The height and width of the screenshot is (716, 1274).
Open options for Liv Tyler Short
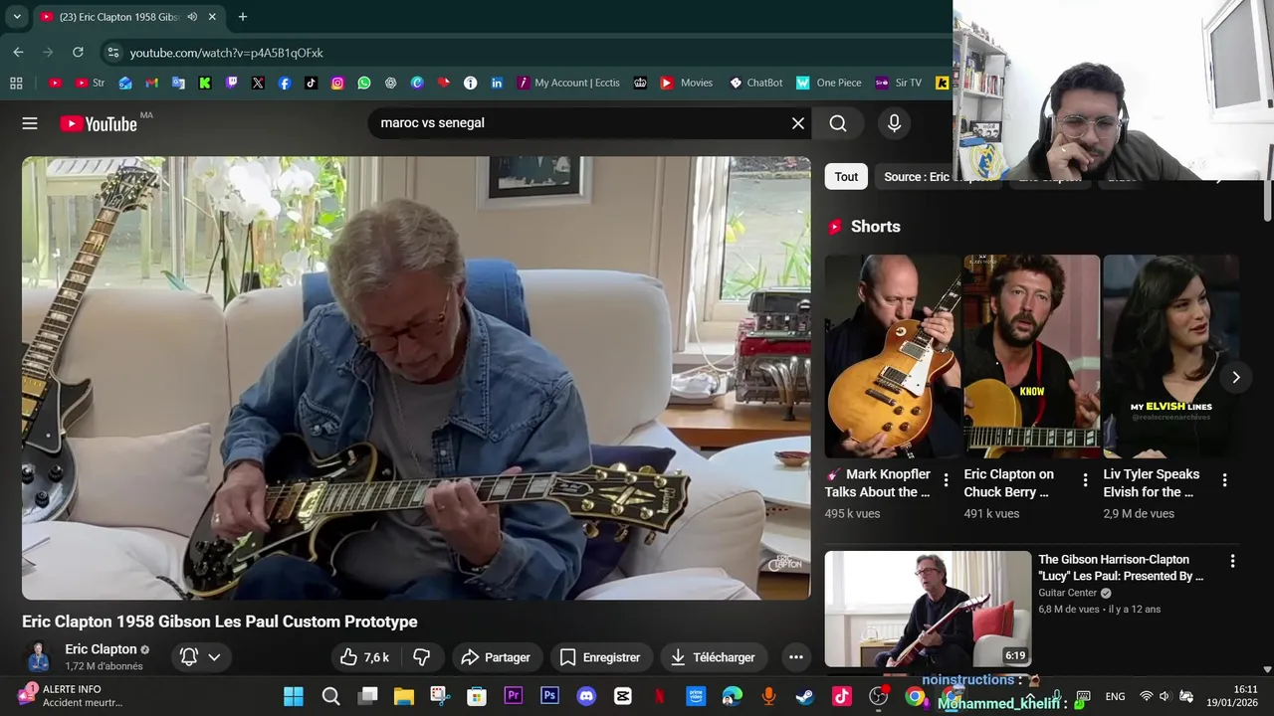[x=1224, y=480]
